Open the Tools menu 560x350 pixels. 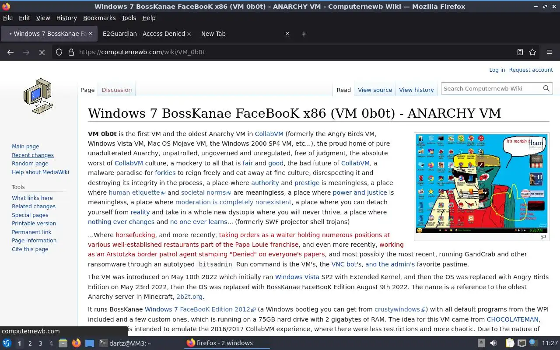click(129, 18)
